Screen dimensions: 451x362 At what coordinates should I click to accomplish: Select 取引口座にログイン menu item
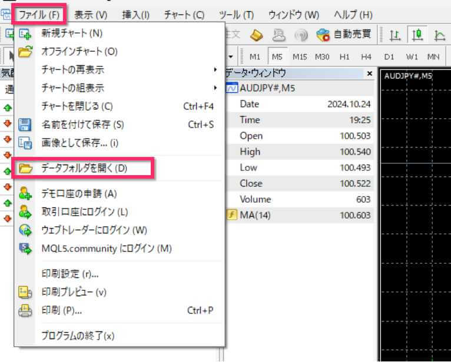(x=85, y=212)
